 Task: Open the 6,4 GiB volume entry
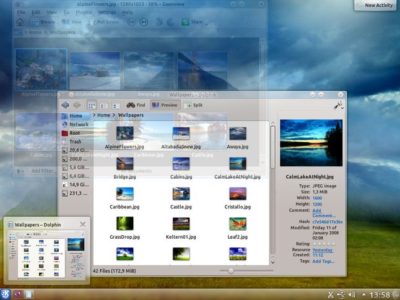(x=76, y=176)
